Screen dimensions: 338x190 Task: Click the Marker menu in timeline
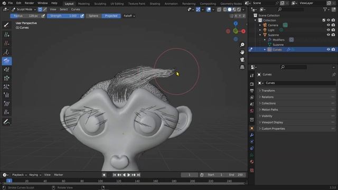click(59, 175)
